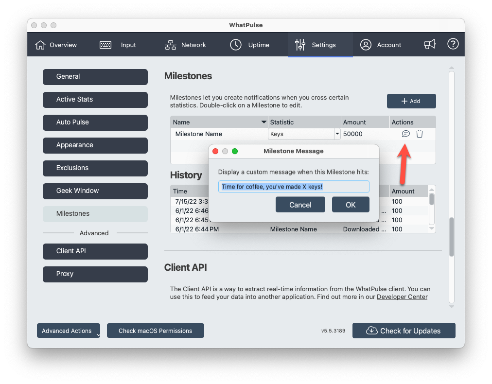Screen dimensions: 492x384
Task: Open the Account tab
Action: click(x=381, y=45)
